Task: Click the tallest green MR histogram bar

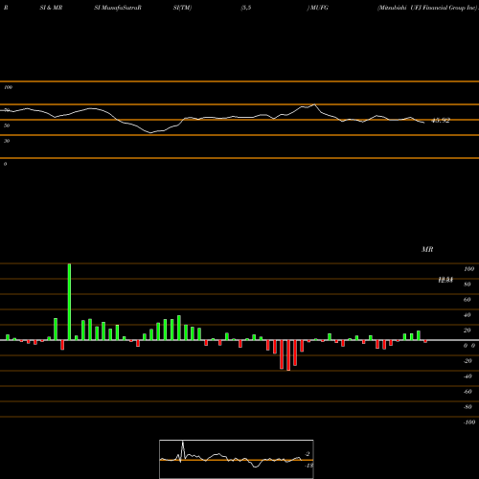Action: tap(69, 302)
